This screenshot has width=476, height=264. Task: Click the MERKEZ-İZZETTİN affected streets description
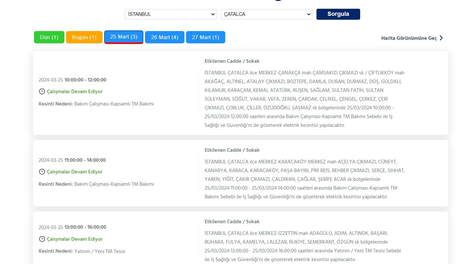click(303, 246)
